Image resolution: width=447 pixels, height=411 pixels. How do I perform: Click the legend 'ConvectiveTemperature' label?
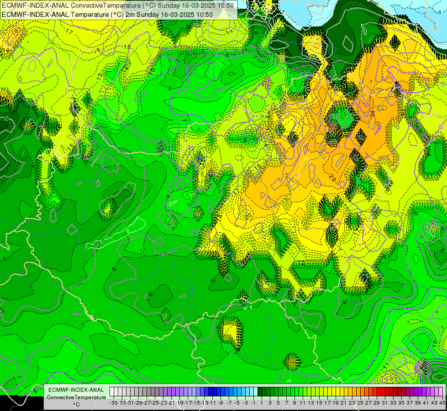(76, 397)
